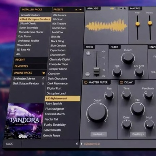
Task: Open the Ping Pong delay mode dropdown
Action: [138, 134]
